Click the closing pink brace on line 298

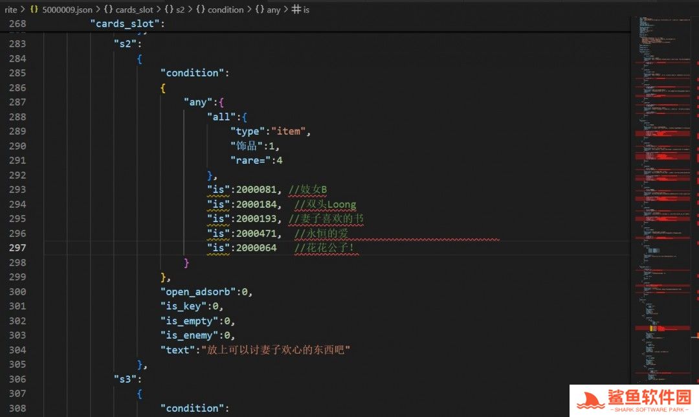tap(186, 262)
